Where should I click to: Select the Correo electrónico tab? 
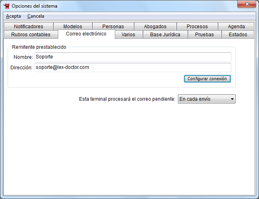click(x=86, y=34)
